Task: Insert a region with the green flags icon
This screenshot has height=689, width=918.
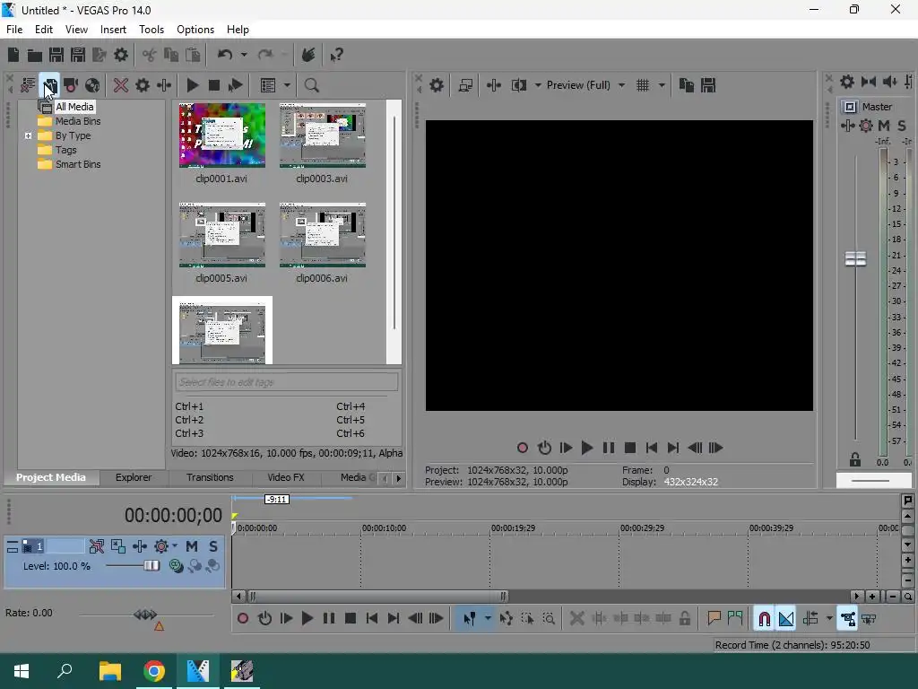Action: (x=735, y=619)
